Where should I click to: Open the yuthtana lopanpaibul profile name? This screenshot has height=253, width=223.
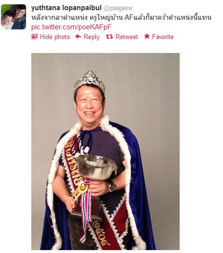pyautogui.click(x=66, y=8)
